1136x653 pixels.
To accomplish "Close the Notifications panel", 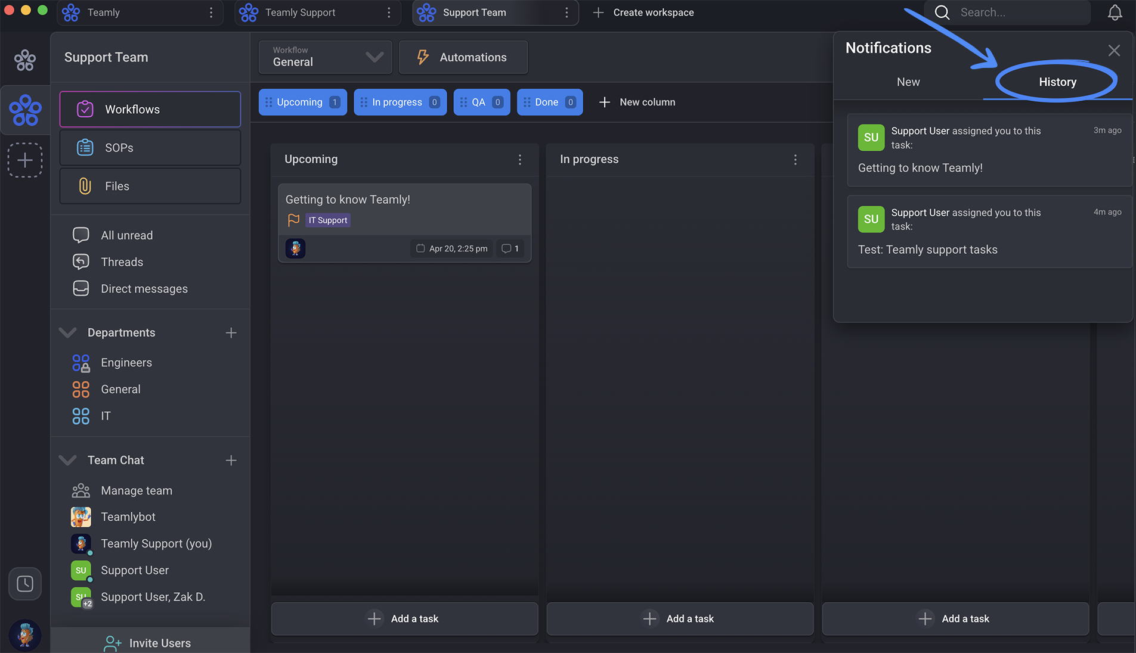I will 1114,51.
